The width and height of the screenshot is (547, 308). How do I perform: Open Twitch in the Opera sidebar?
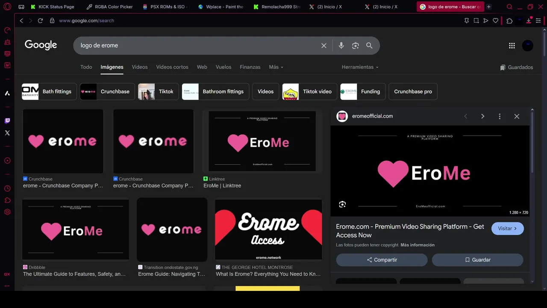7,121
